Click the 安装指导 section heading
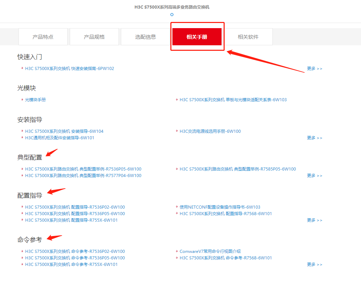361x281 pixels. pyautogui.click(x=30, y=120)
